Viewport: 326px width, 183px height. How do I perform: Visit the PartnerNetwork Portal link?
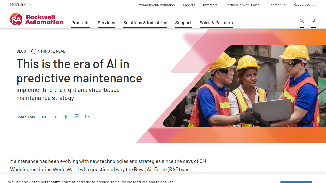click(243, 5)
